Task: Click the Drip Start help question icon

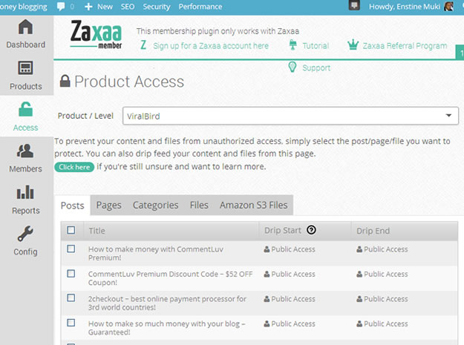Action: pos(311,230)
